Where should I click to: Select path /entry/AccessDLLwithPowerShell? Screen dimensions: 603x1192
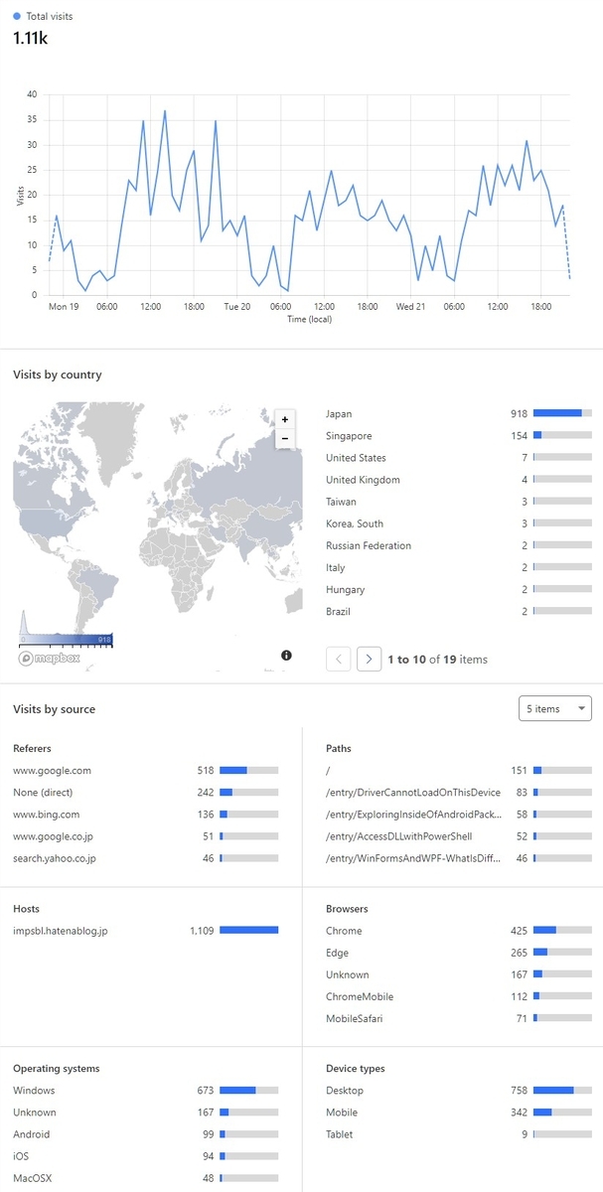pos(459,835)
